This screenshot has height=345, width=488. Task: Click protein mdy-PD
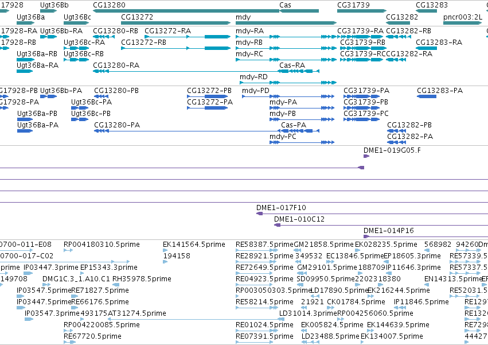[x=256, y=91]
